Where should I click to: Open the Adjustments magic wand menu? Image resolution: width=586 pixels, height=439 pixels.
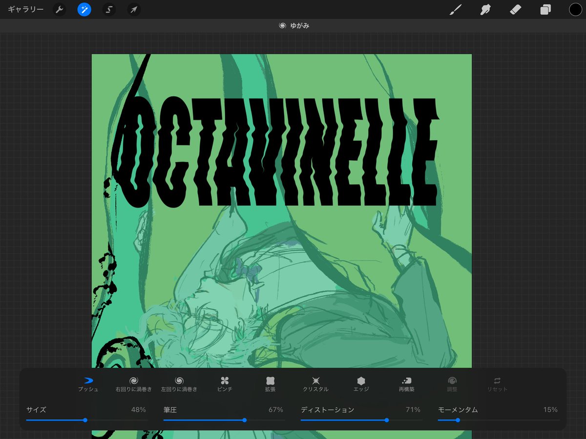coord(84,10)
